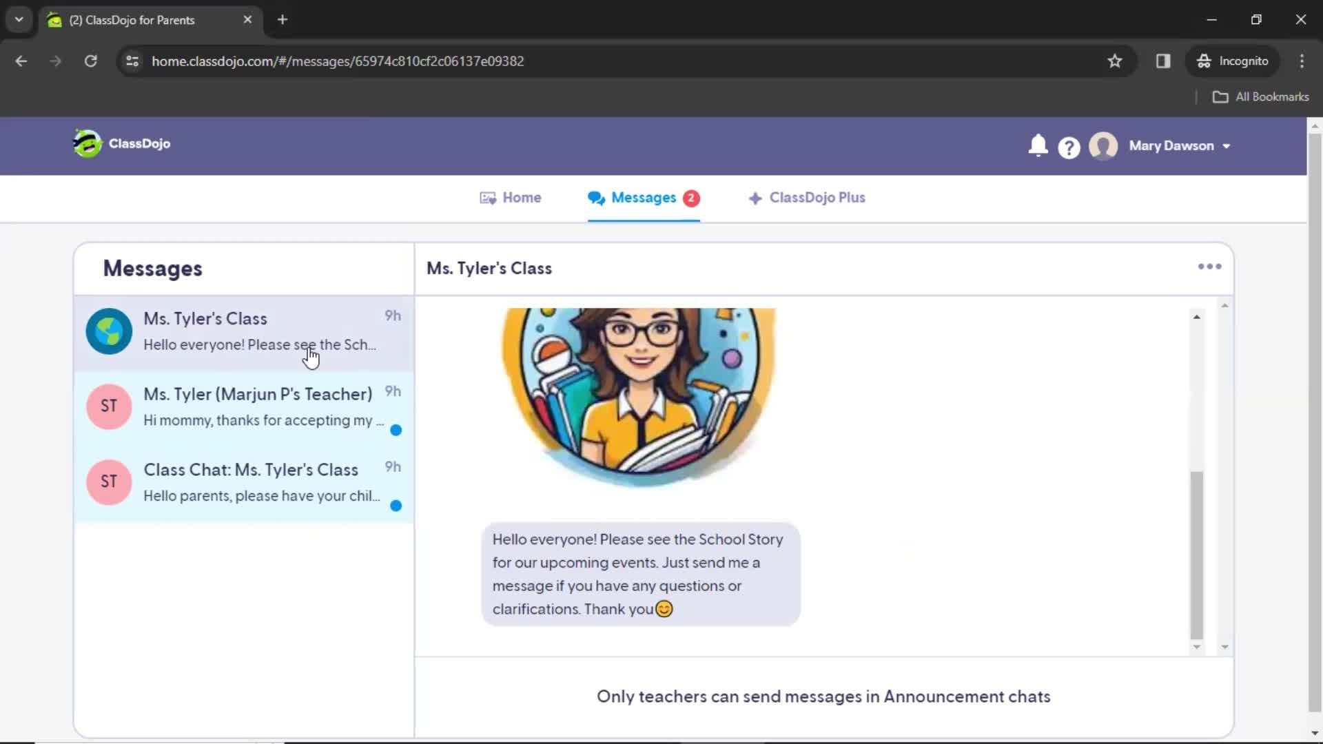Click the Messages panel heading
1323x744 pixels.
(153, 269)
